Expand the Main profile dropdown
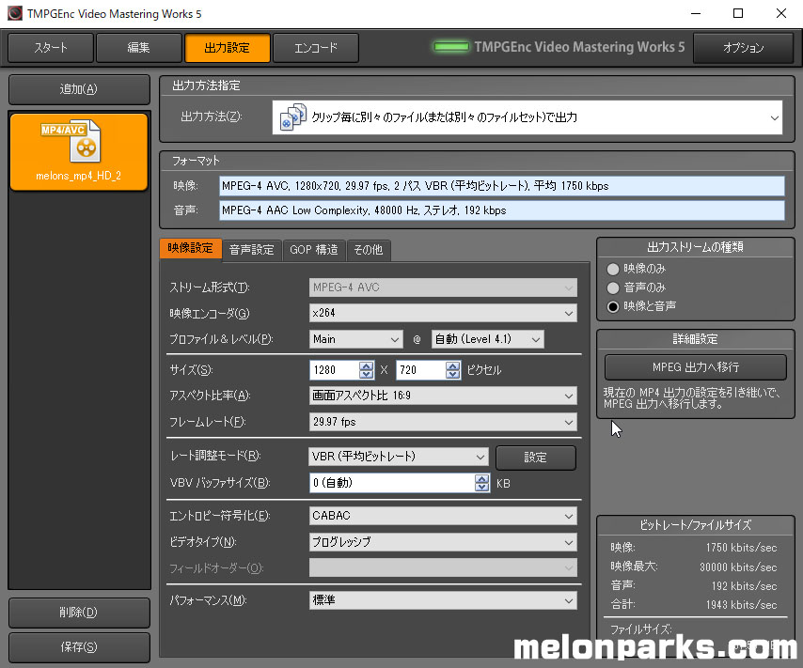The width and height of the screenshot is (803, 668). point(355,339)
